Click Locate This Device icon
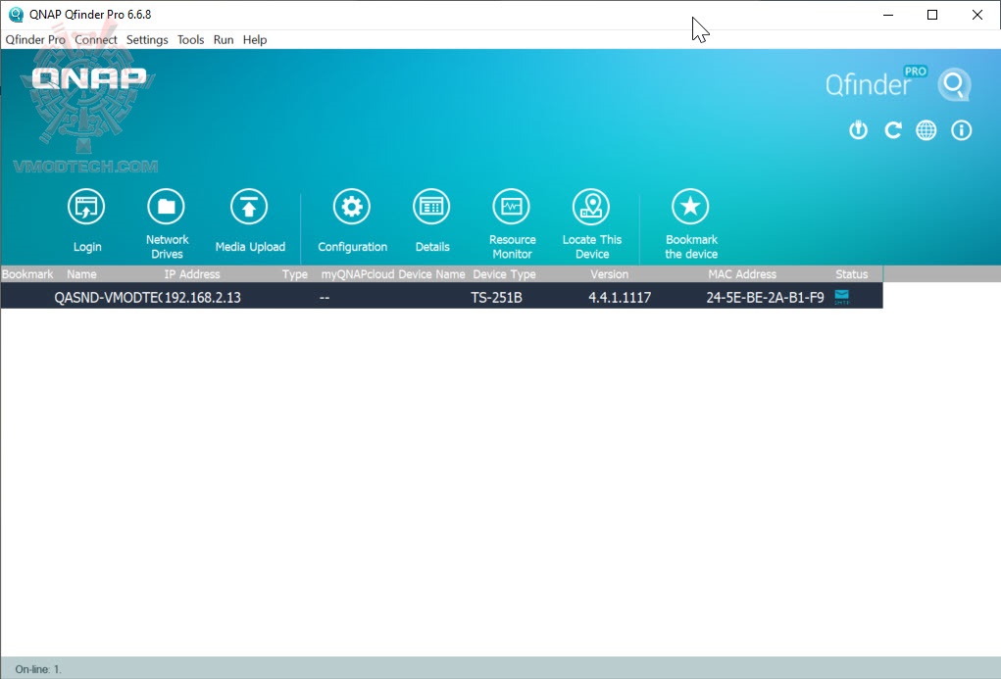 pos(591,207)
